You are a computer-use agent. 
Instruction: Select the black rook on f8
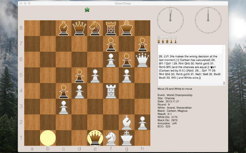[111, 29]
